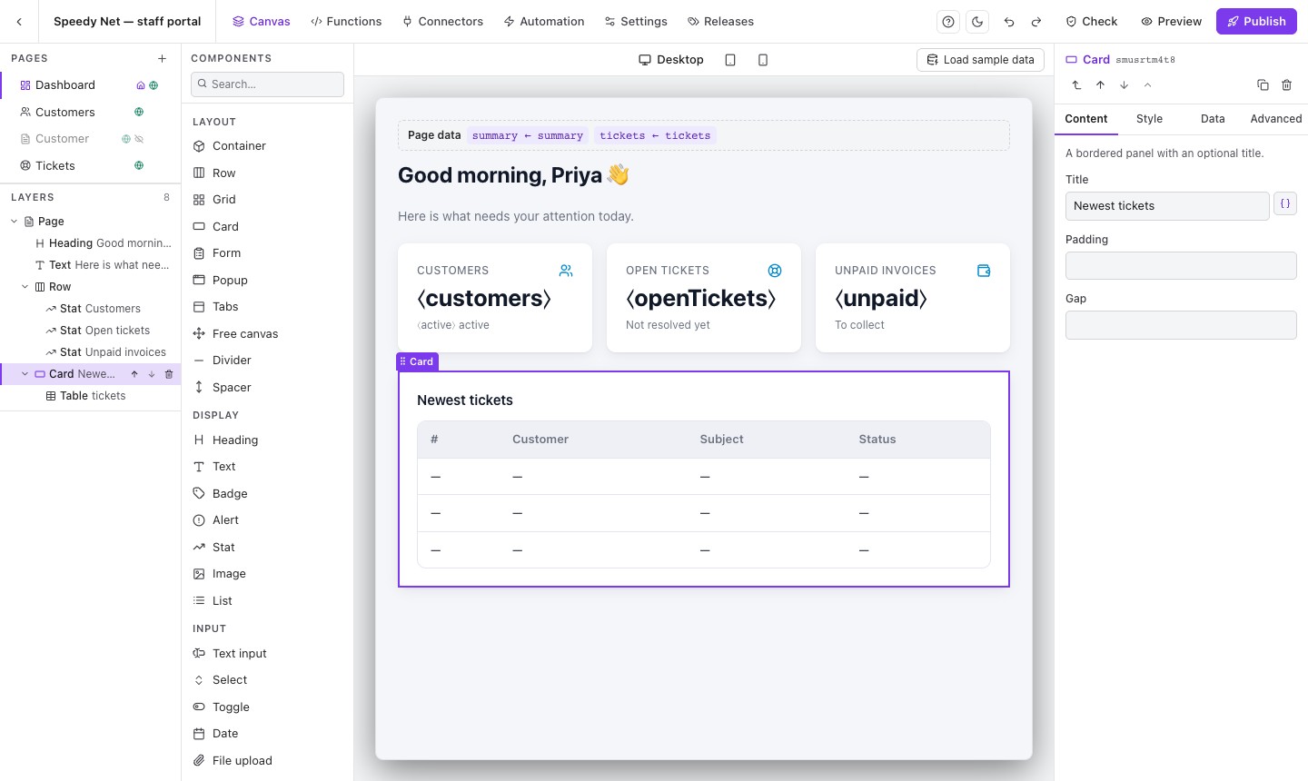Move Card up using the inspector arrow

coord(1100,85)
